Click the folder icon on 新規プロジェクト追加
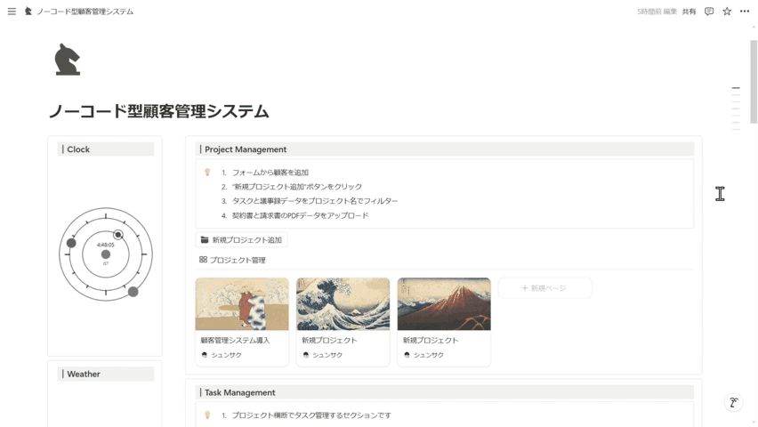The height and width of the screenshot is (427, 758). tap(205, 239)
